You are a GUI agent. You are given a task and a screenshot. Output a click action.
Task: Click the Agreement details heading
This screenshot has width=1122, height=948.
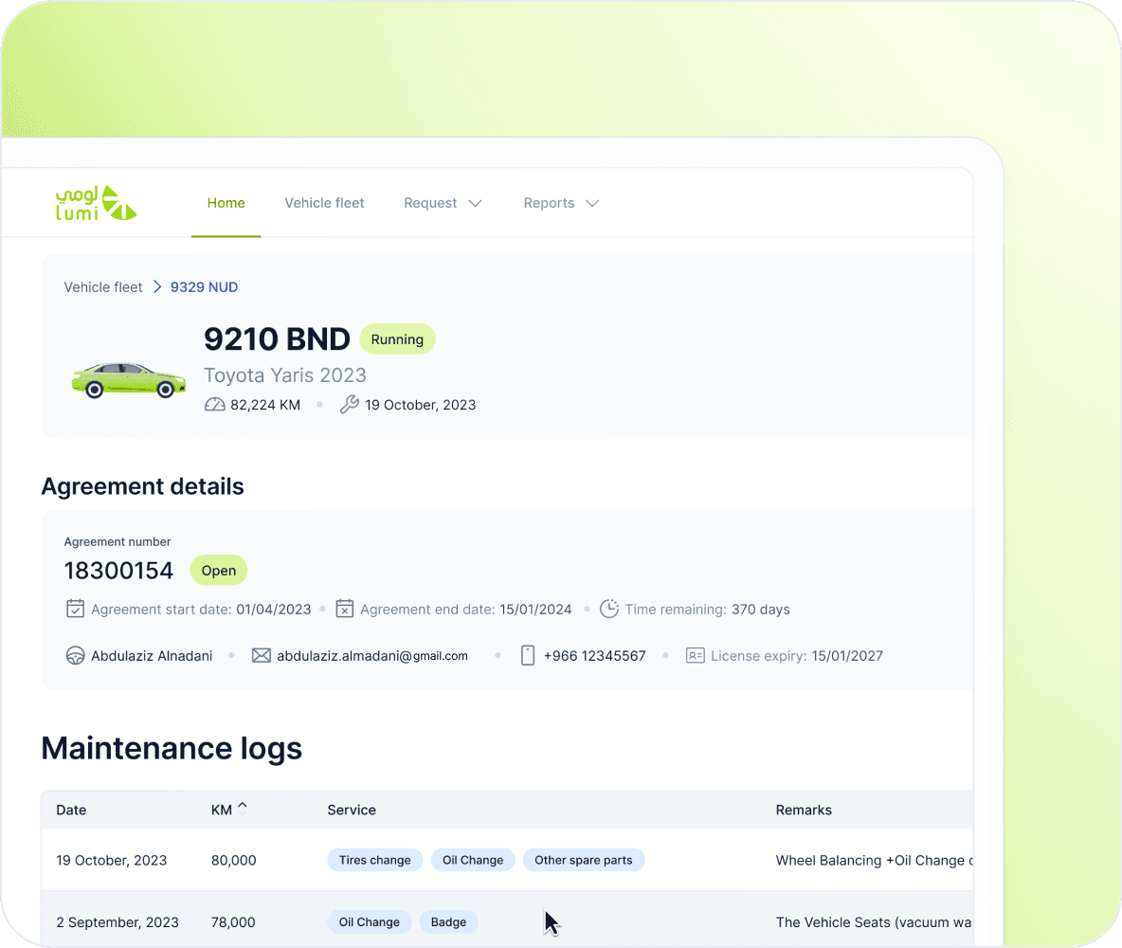pos(142,486)
